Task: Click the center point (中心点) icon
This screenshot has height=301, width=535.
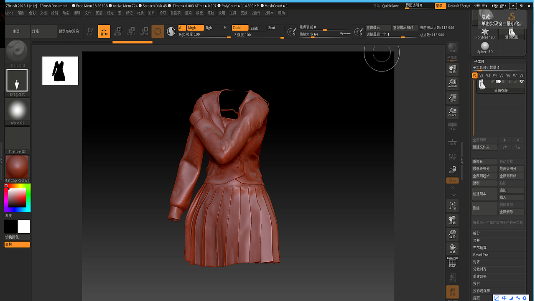Action: click(452, 205)
